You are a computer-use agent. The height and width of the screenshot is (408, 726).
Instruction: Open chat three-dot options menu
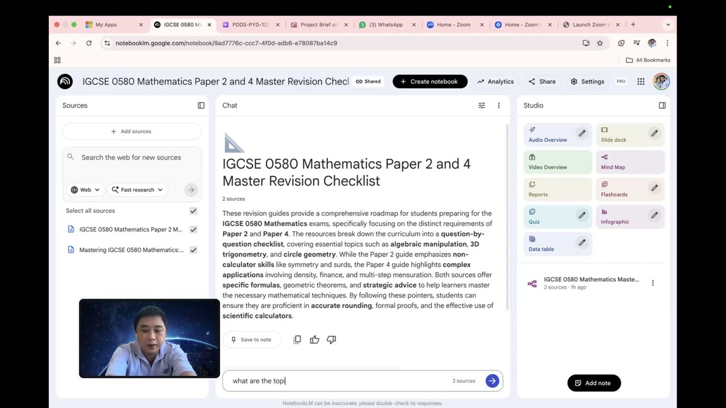(x=499, y=105)
